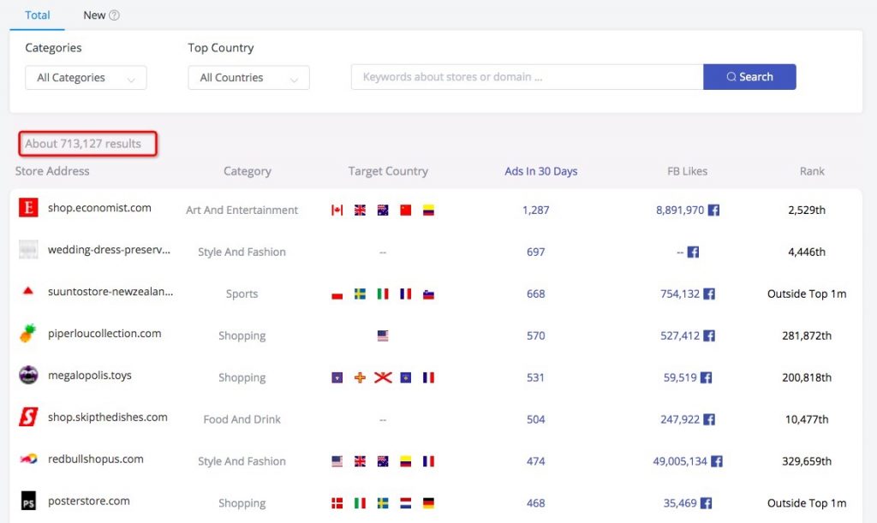Click the Rank column header
Screen dimensions: 877x523
pyautogui.click(x=812, y=171)
